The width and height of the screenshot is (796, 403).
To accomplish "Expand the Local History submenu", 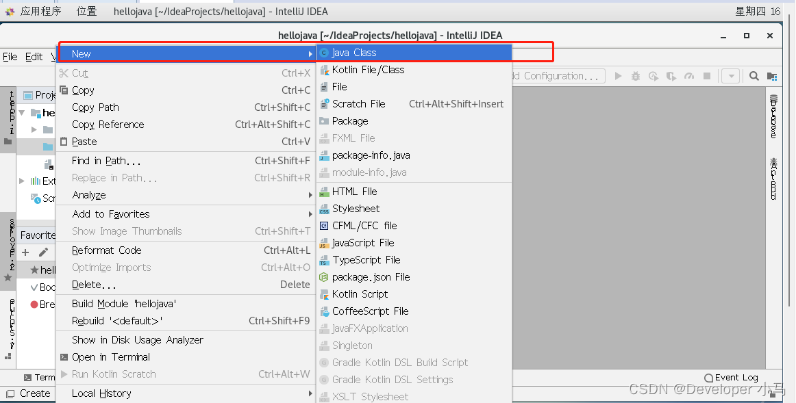I will pyautogui.click(x=186, y=394).
